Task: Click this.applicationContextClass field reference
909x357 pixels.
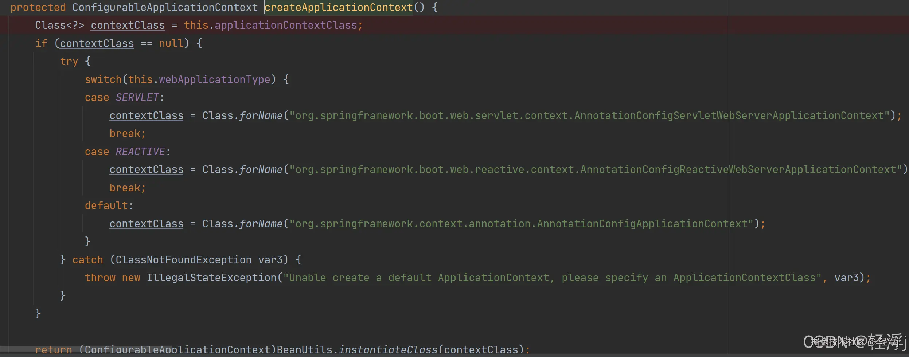Action: 270,25
